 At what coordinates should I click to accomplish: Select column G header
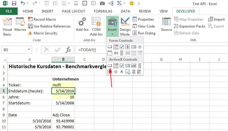(x=161, y=59)
